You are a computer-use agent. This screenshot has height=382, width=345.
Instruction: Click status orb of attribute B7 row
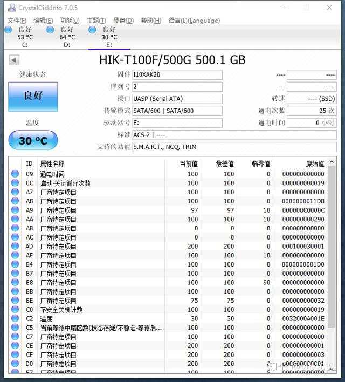pos(15,273)
